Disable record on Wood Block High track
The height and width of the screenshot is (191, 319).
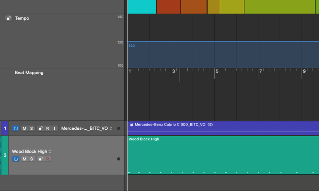click(48, 159)
